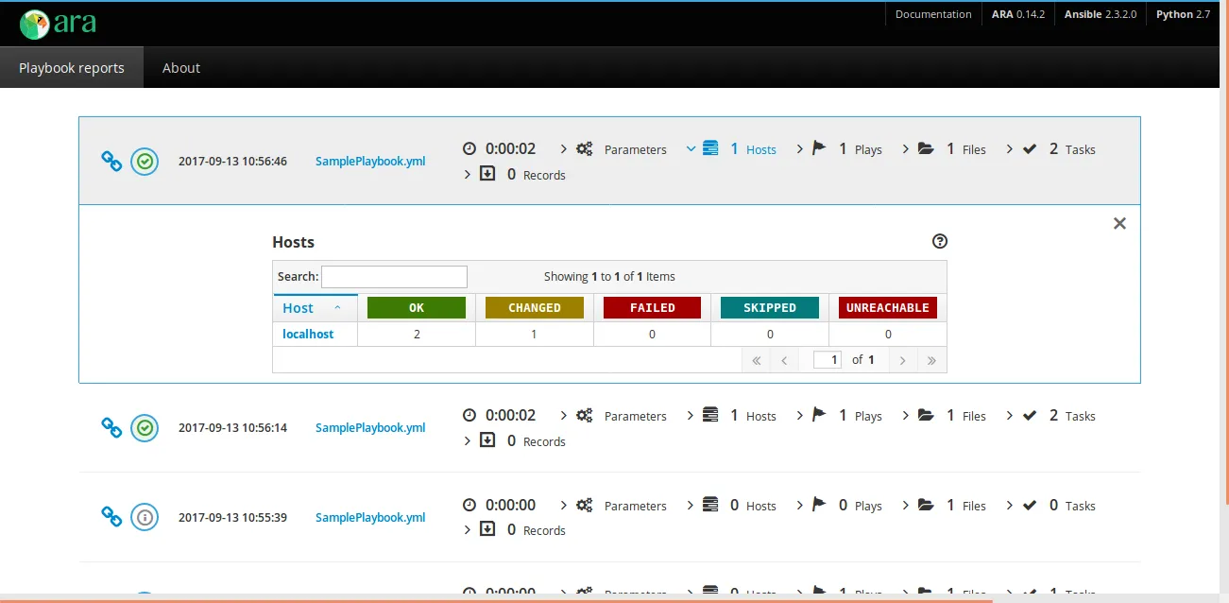The image size is (1229, 603).
Task: Click the Hosts stack icon on the first report
Action: click(x=709, y=148)
